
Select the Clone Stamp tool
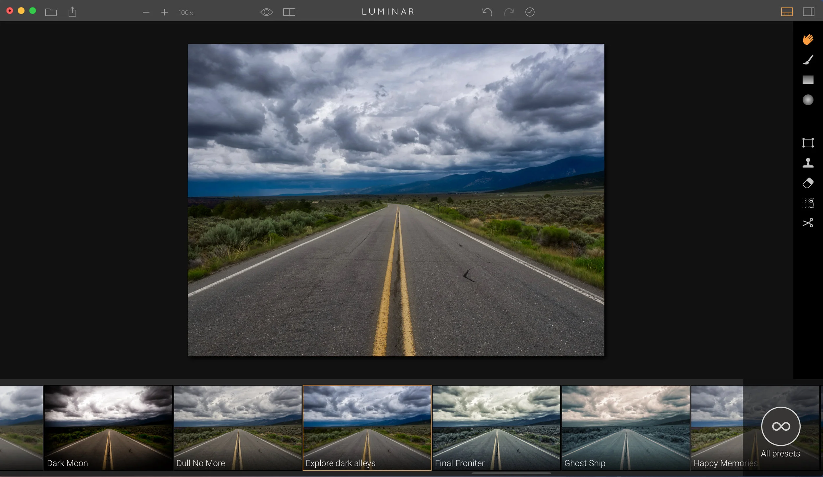808,163
